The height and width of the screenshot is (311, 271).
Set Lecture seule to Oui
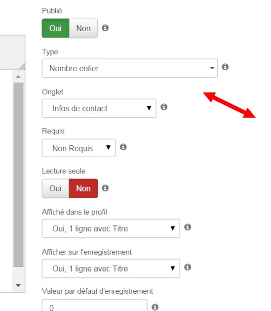55,188
